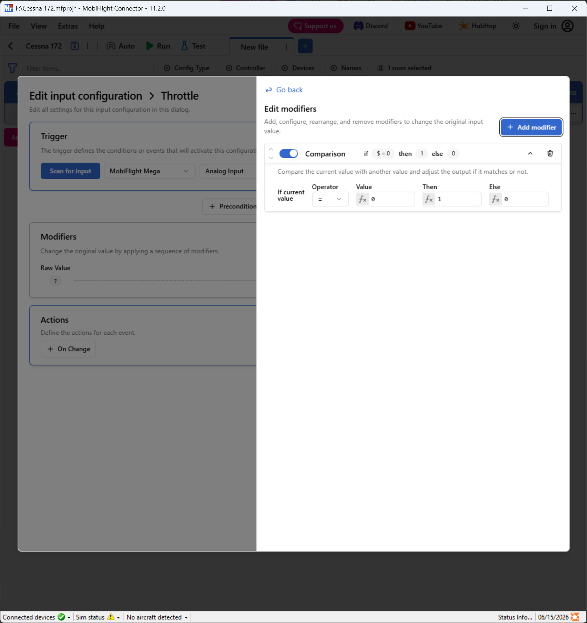
Task: Click the Add modifier button
Action: click(x=531, y=127)
